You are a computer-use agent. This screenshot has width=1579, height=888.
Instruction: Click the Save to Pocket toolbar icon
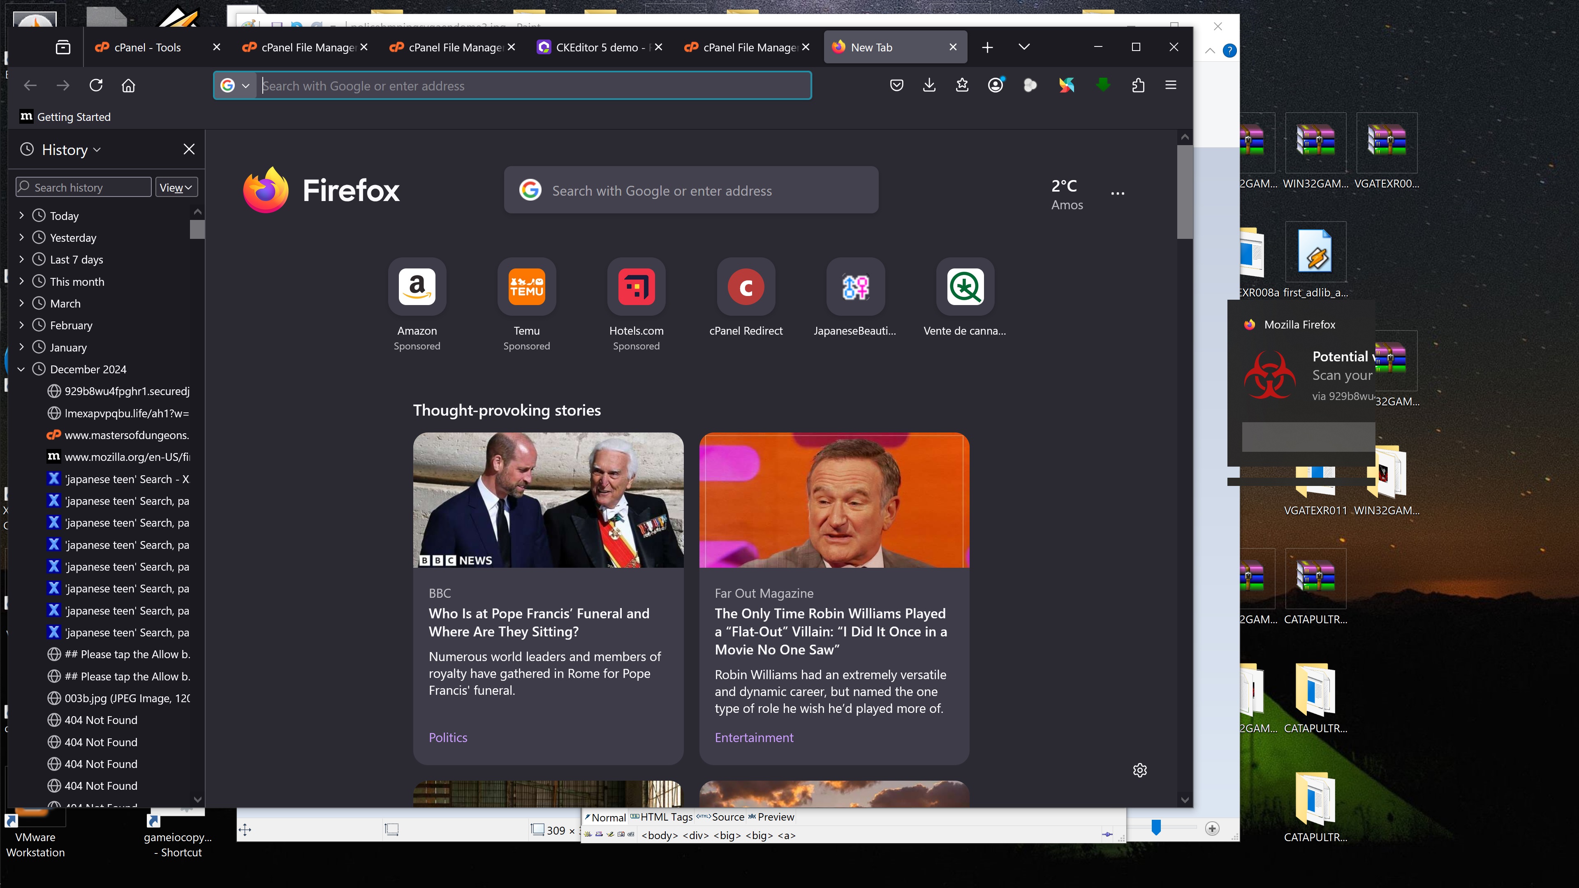[x=896, y=85]
